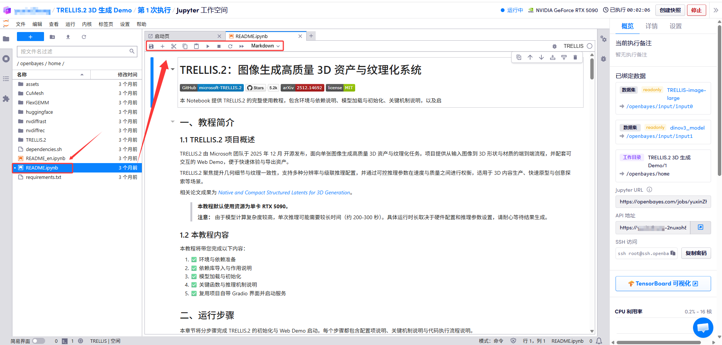Collapse the 一、教程简介 heading

[x=173, y=122]
